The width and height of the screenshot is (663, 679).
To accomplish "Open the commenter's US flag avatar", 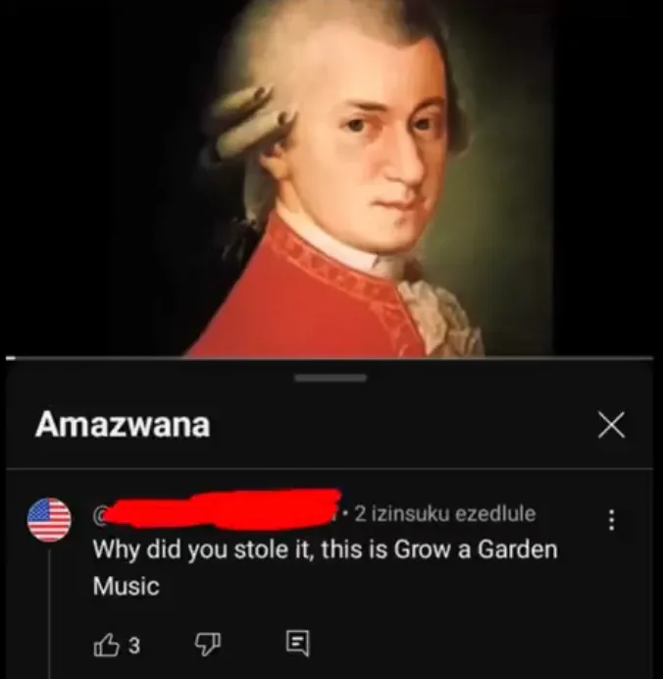I will (49, 520).
